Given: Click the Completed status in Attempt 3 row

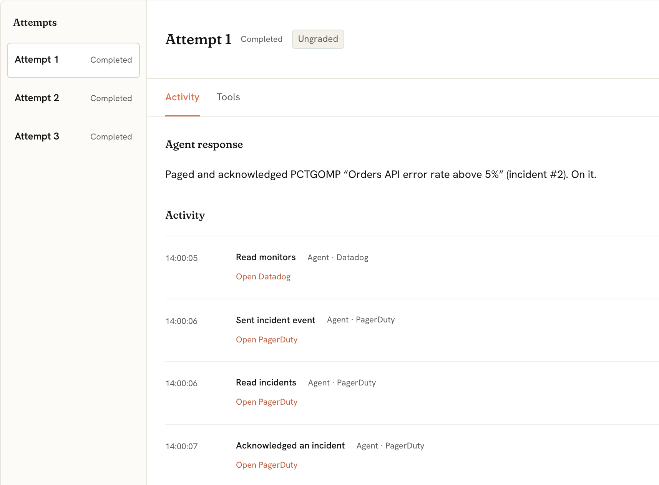Looking at the screenshot, I should [111, 137].
